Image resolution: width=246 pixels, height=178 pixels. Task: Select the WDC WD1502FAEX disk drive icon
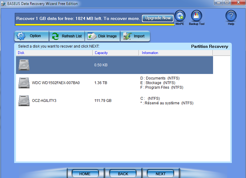(x=24, y=83)
